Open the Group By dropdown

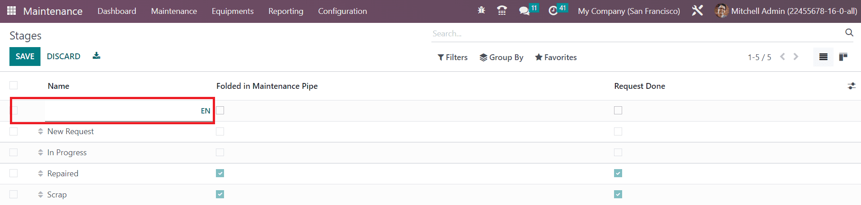coord(501,57)
